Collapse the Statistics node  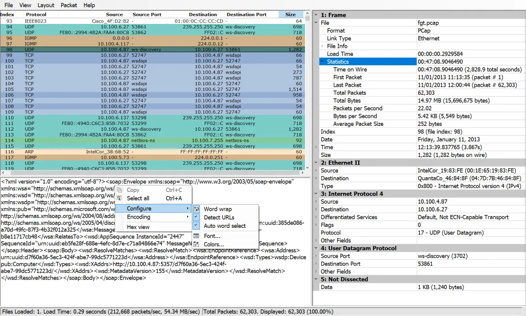(322, 61)
